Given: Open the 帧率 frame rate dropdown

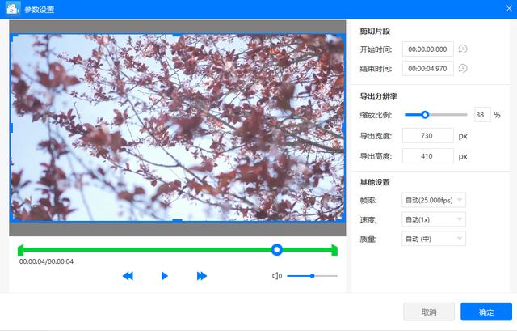Looking at the screenshot, I should (x=433, y=199).
